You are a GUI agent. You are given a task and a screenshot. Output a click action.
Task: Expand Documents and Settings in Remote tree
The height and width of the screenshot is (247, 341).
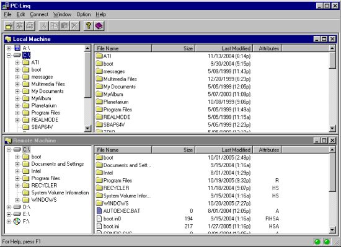[x=17, y=164]
